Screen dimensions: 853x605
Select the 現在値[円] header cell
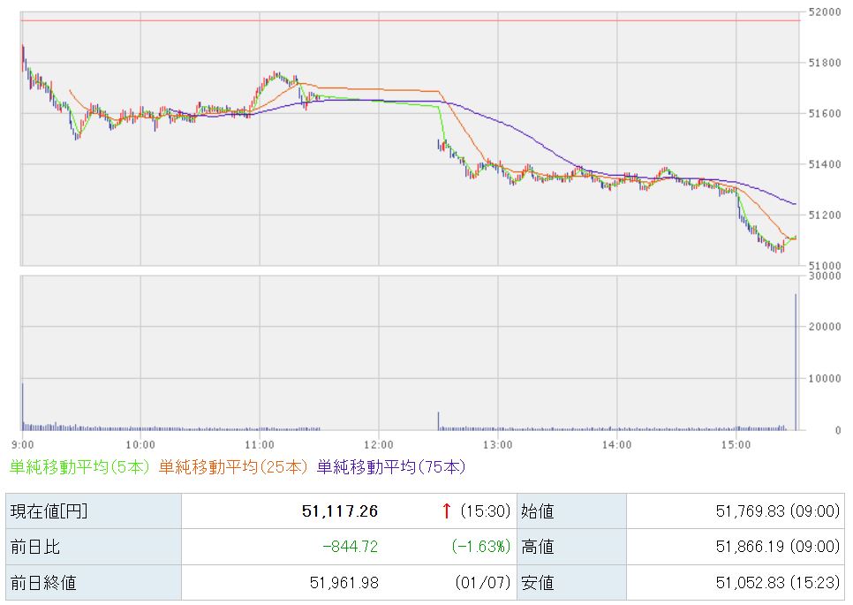(x=93, y=510)
